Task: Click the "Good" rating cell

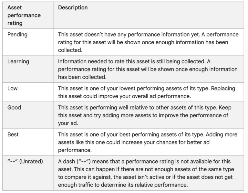Action: coord(14,107)
